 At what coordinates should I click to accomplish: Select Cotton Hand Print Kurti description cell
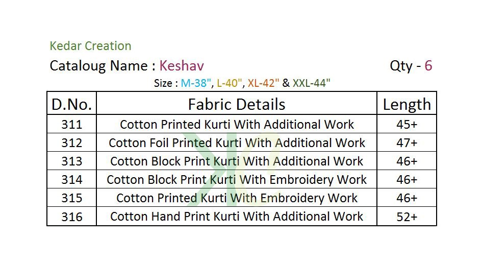click(236, 217)
